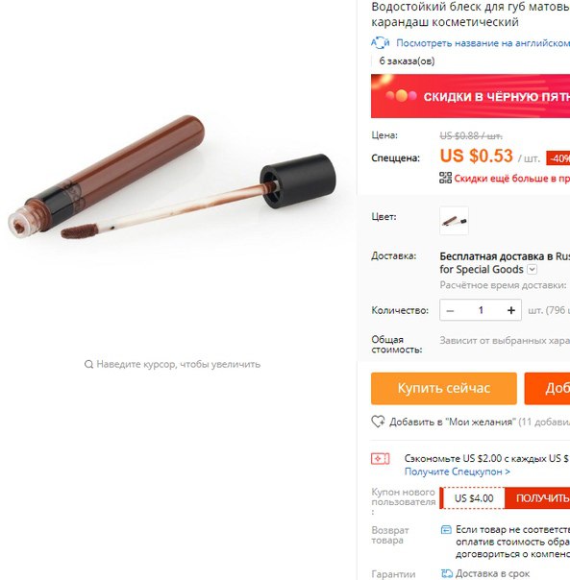This screenshot has width=570, height=580.
Task: Click "ПОЛУЧИТЬ" new user coupon button
Action: coord(537,497)
